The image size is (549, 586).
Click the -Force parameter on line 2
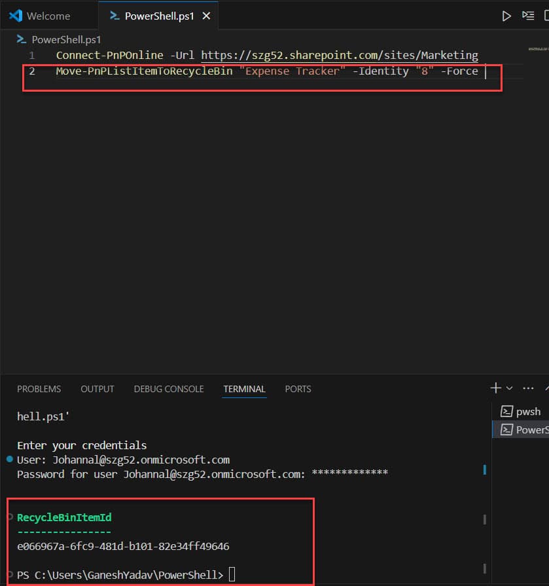459,71
